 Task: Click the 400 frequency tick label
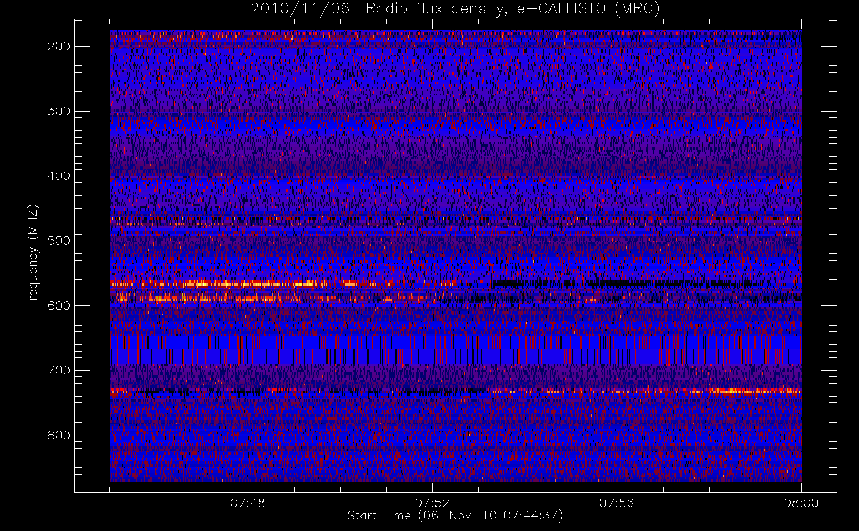pyautogui.click(x=59, y=176)
